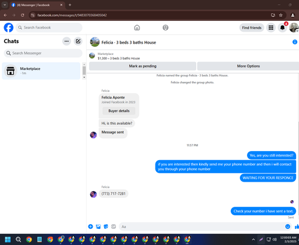Bookmark this page with star icon
The height and width of the screenshot is (245, 299).
(x=280, y=15)
